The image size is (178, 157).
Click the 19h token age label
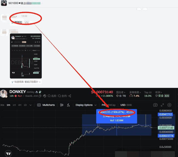[x=12, y=96]
